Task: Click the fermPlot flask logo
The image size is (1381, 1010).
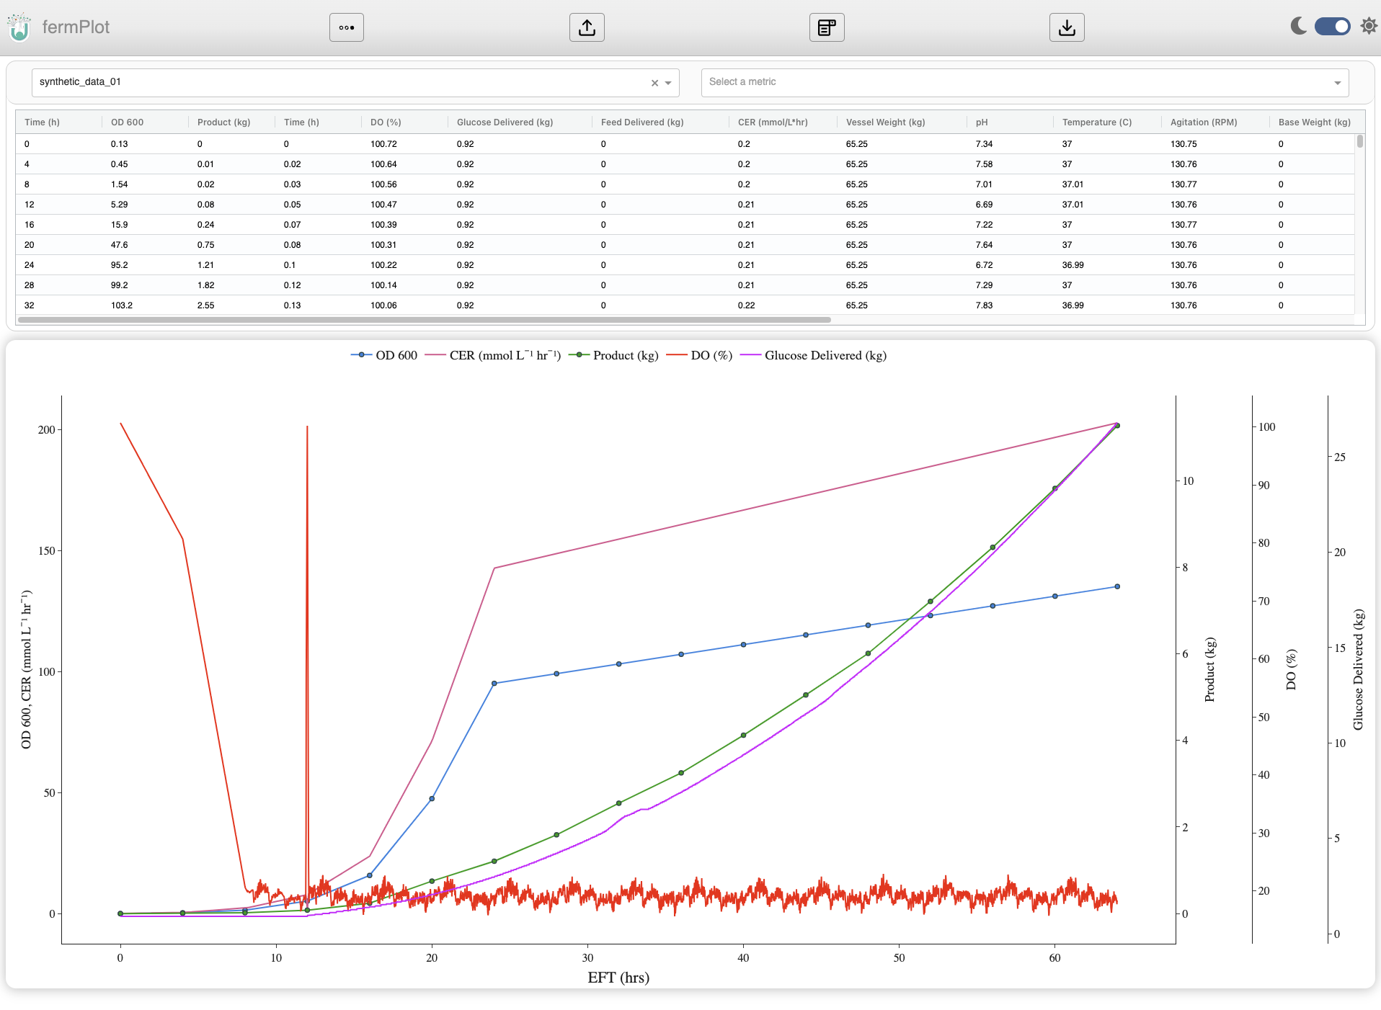Action: [19, 27]
